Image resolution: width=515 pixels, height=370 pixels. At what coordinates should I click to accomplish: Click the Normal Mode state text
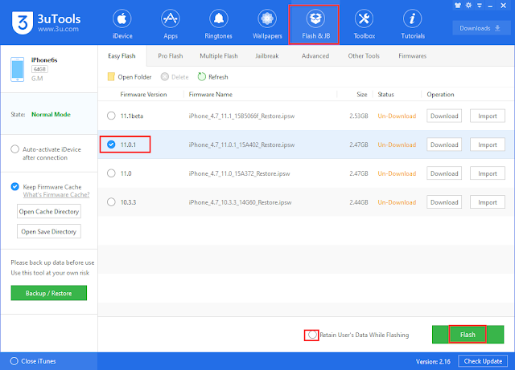point(51,115)
